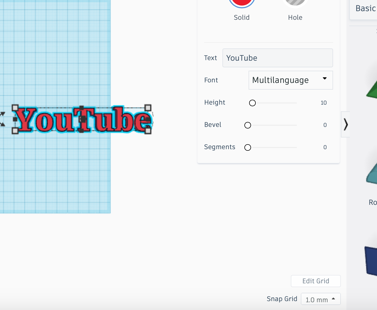The width and height of the screenshot is (377, 310).
Task: Click the Edit Grid button
Action: pos(316,281)
